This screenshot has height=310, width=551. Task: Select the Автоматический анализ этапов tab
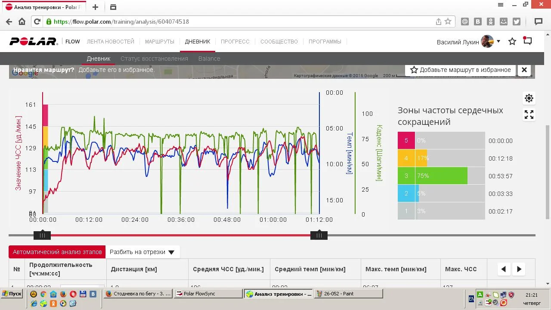(57, 252)
